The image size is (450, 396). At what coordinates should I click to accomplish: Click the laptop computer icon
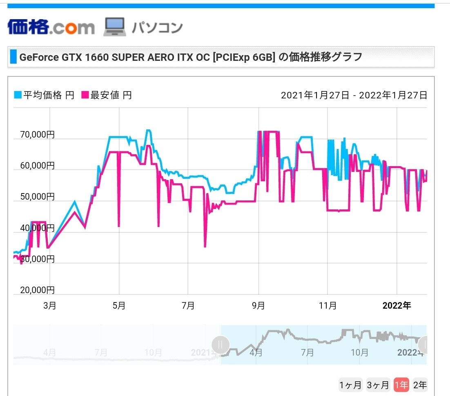tap(115, 27)
